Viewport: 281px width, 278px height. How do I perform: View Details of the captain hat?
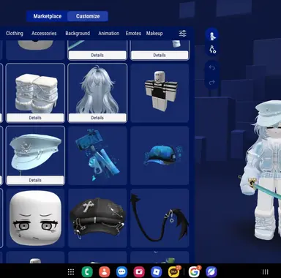coord(35,180)
